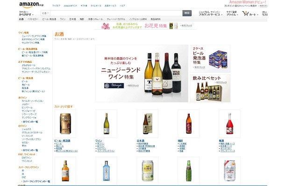
Task: Select the ワイン nav tab
Action: [63, 19]
